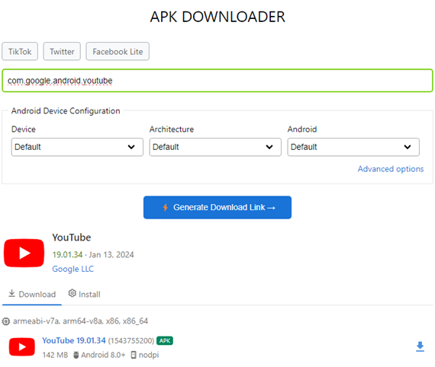Click the version code (1543755200) text
435x367 pixels.
pos(131,340)
